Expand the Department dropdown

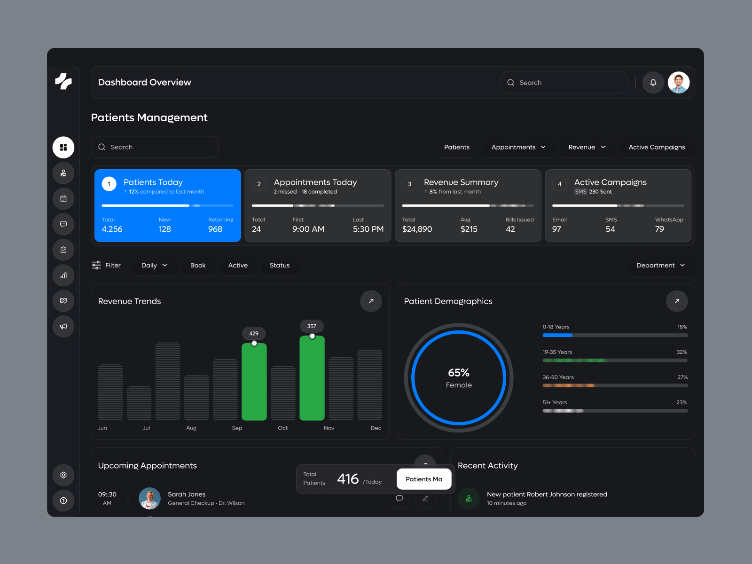pyautogui.click(x=660, y=265)
